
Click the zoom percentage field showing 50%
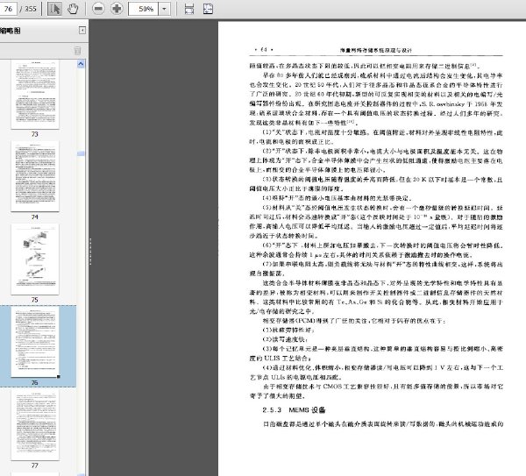[x=143, y=9]
